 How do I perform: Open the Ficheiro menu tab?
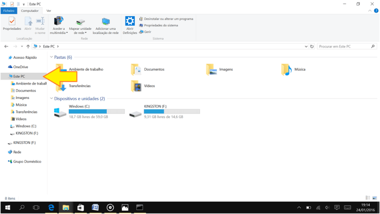coord(9,10)
